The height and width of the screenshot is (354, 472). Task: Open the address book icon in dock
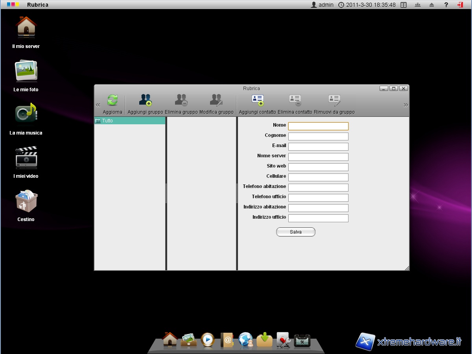pyautogui.click(x=227, y=340)
